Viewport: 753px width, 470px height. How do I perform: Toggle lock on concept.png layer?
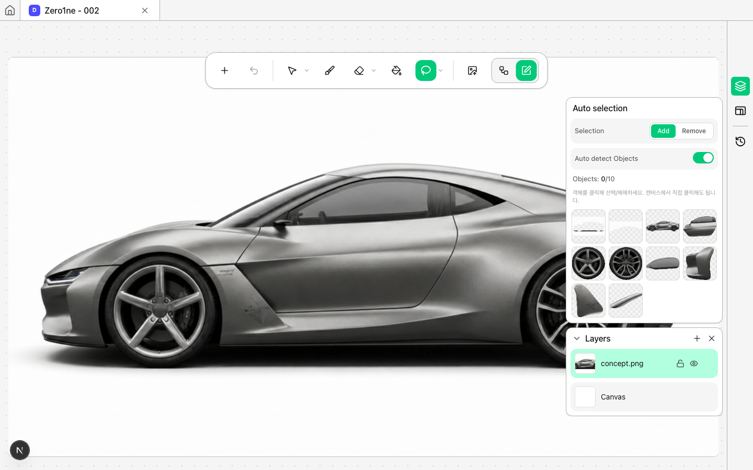680,363
